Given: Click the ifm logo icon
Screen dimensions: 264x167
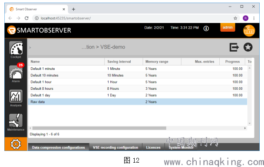Looking at the screenshot, I should click(x=249, y=31).
